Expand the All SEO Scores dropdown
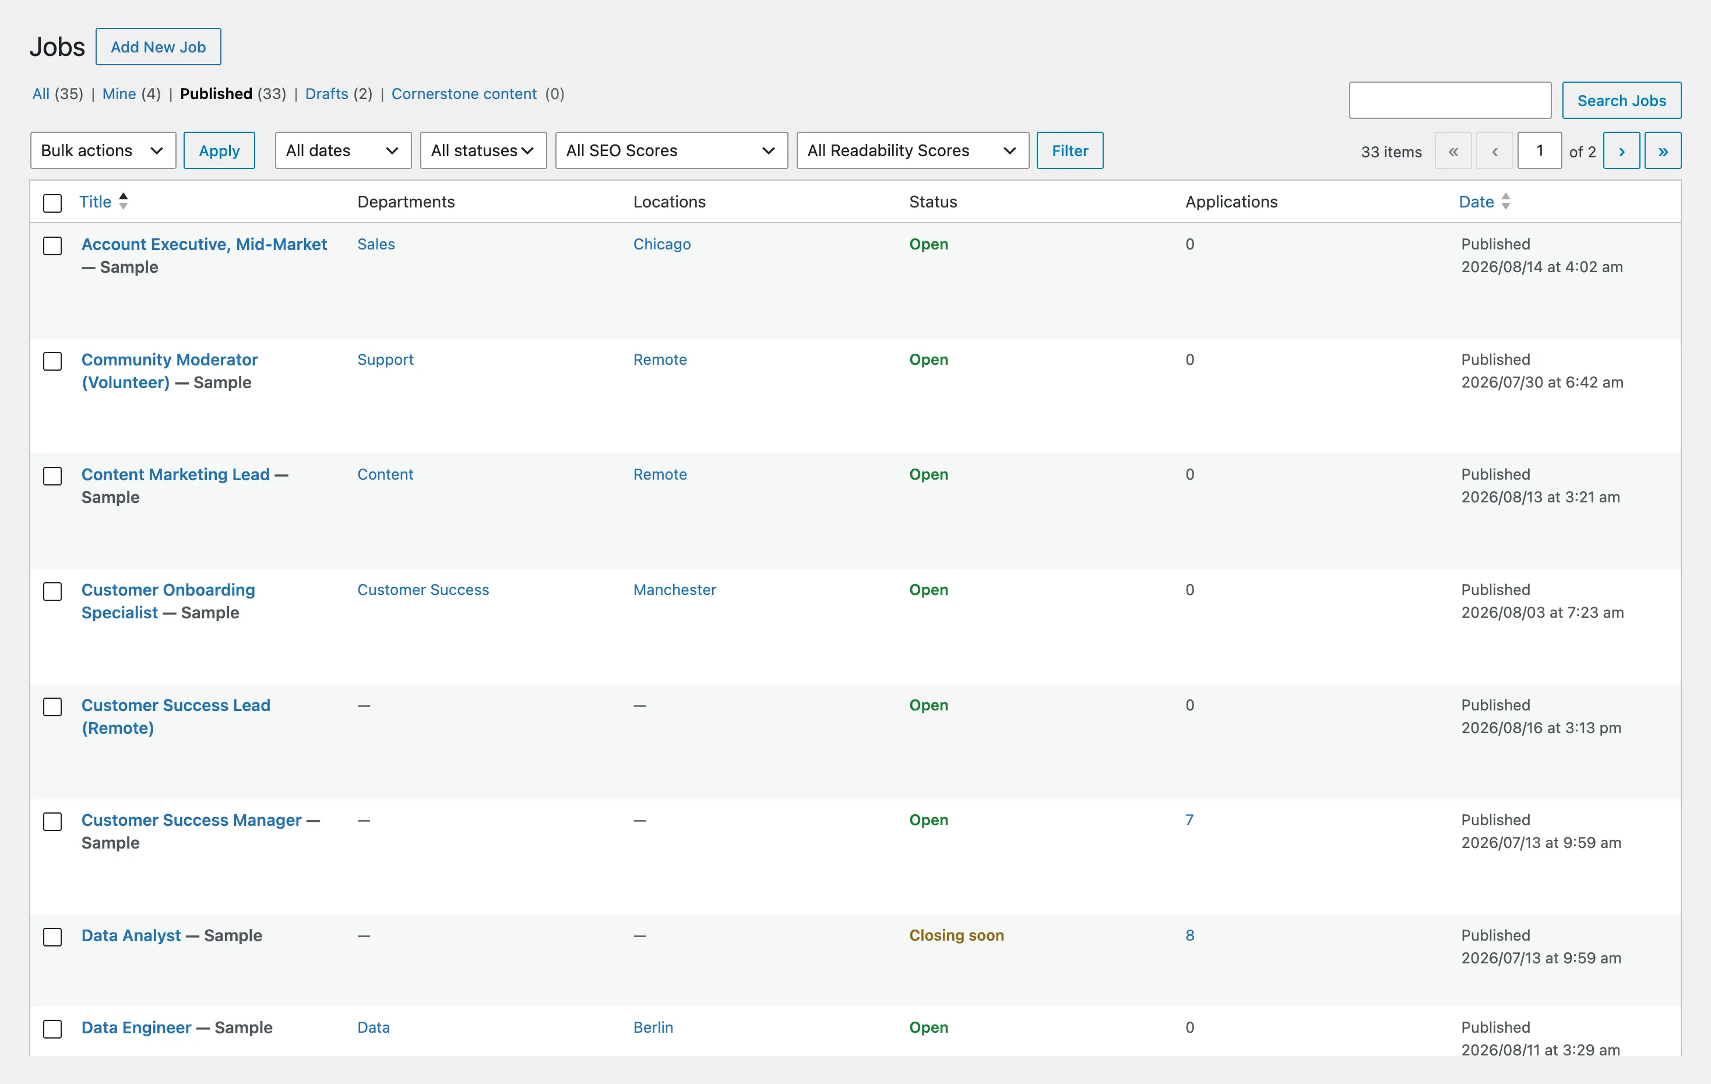This screenshot has width=1711, height=1084. (671, 150)
